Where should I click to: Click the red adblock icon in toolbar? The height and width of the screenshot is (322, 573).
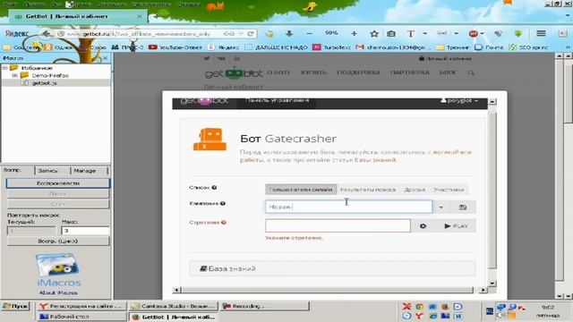pyautogui.click(x=474, y=34)
